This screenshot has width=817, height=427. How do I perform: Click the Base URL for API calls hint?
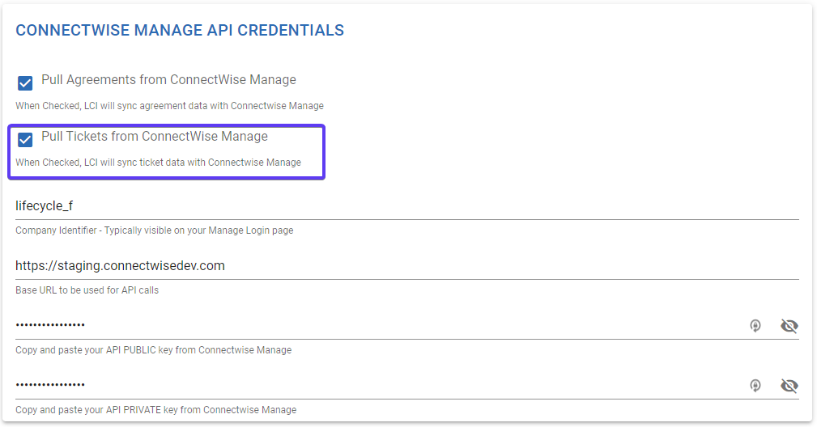(x=87, y=290)
